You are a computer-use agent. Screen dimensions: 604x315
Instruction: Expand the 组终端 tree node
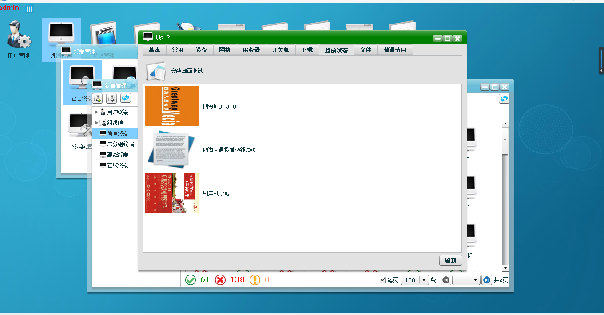point(96,123)
